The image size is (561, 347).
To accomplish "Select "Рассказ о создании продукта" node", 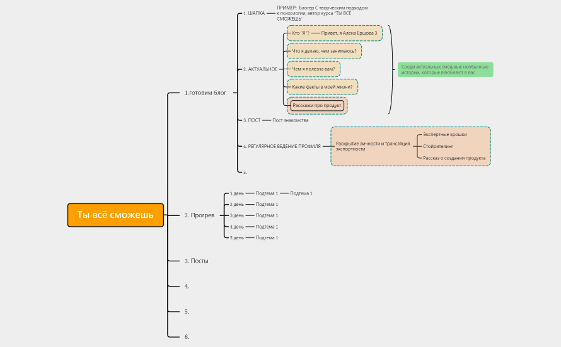I will (454, 157).
